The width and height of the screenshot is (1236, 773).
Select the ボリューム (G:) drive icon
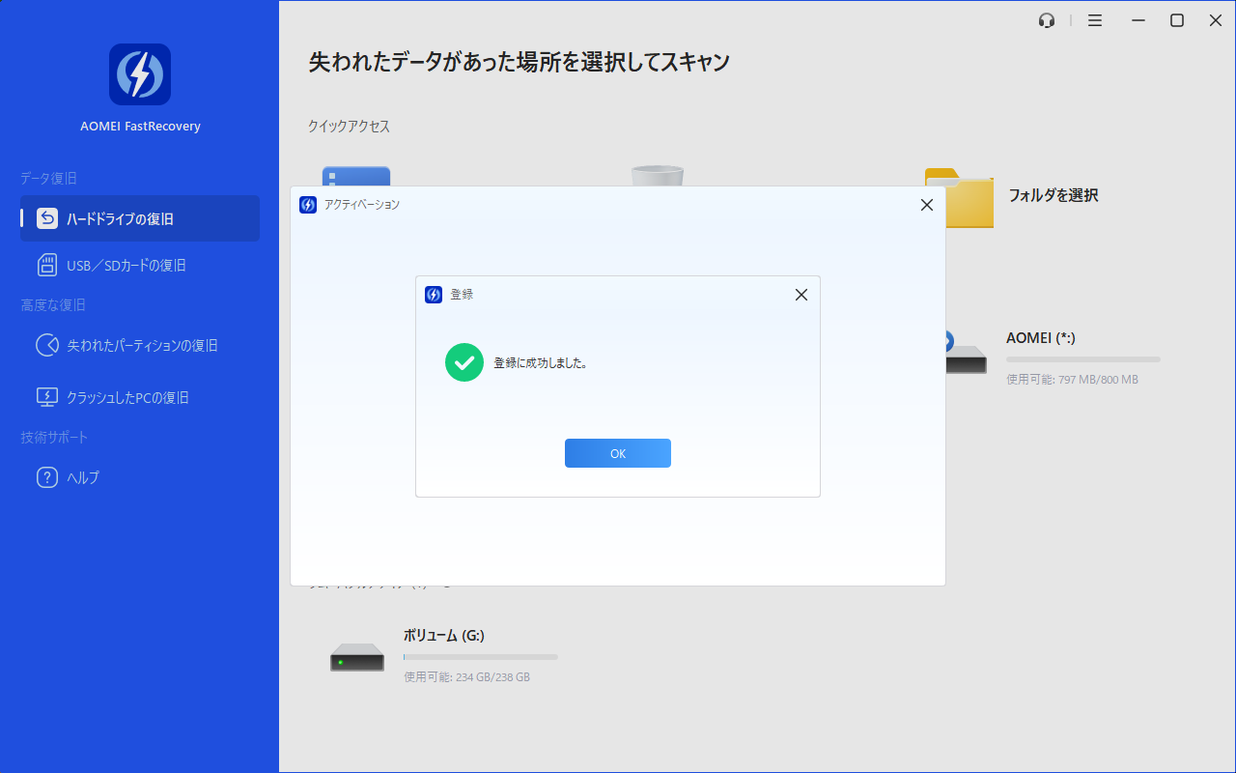tap(357, 657)
